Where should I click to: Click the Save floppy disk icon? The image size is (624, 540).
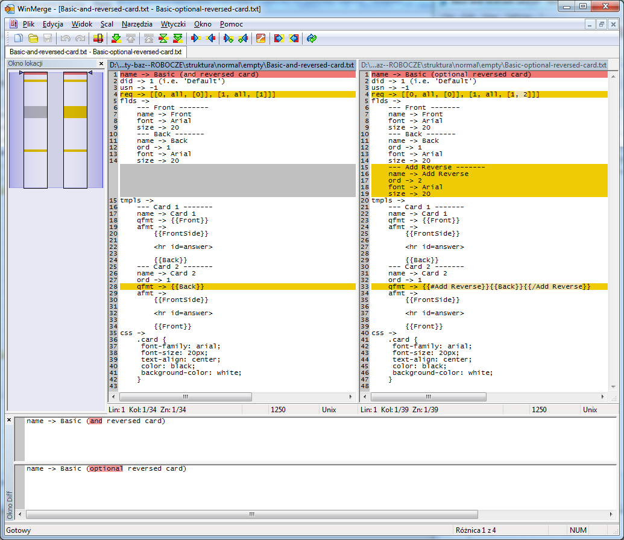[48, 39]
